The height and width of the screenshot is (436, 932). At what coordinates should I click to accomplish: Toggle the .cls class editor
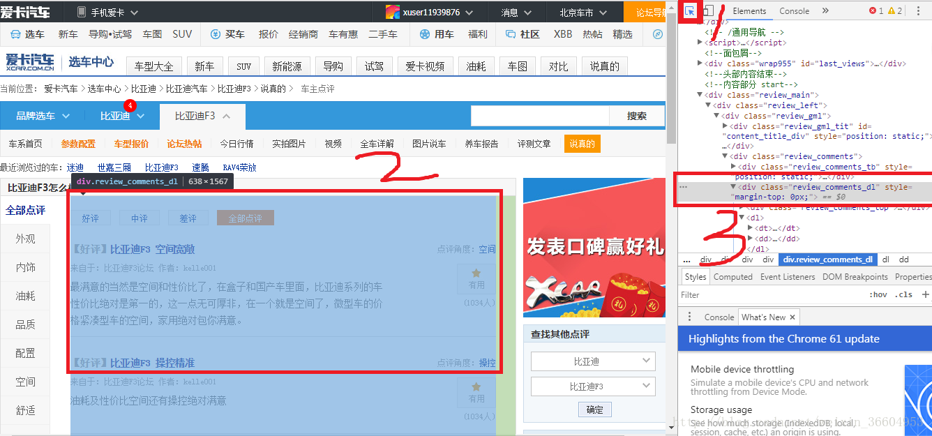(x=903, y=294)
